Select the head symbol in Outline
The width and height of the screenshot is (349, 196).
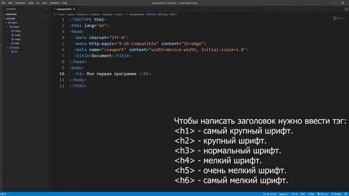click(15, 27)
